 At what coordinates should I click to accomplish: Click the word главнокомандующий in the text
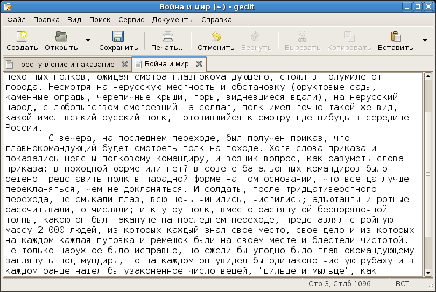(51, 148)
